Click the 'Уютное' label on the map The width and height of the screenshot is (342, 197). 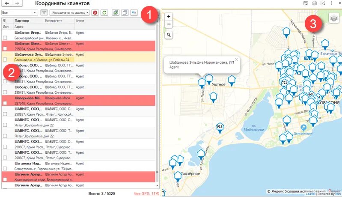(x=218, y=84)
